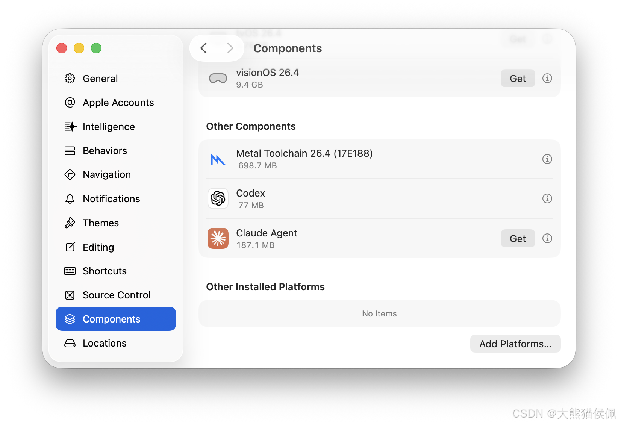The width and height of the screenshot is (618, 424).
Task: Click the Intelligence sparkle icon
Action: (x=70, y=127)
